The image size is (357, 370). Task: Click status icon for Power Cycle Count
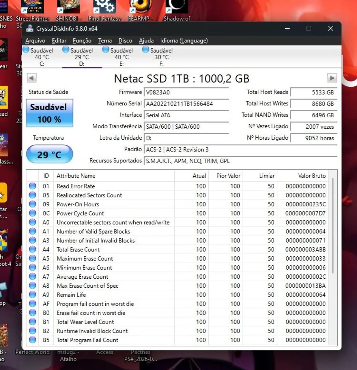point(32,213)
